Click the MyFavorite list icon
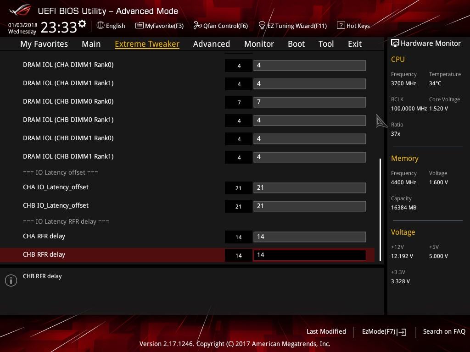 pos(139,26)
